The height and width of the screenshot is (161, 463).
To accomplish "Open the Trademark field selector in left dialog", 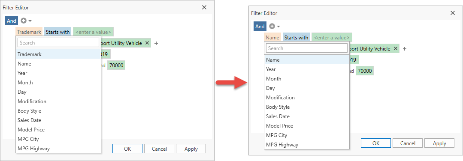I will 29,32.
